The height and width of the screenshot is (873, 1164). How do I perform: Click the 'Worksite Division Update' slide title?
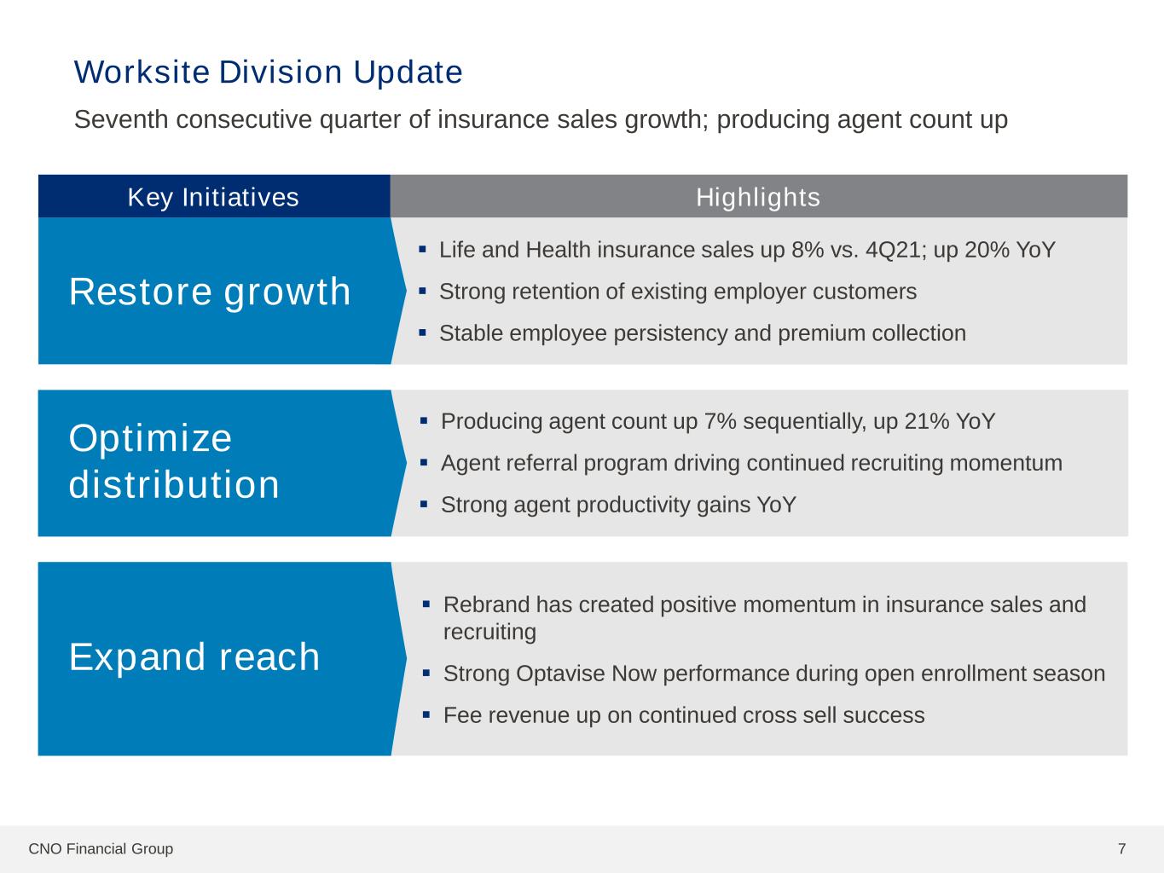point(268,72)
